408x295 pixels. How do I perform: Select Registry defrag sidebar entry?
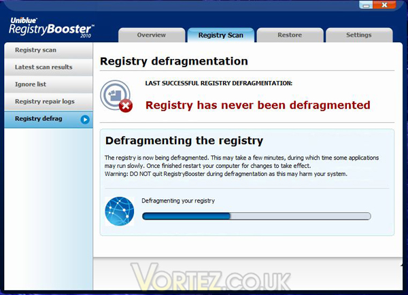[48, 119]
